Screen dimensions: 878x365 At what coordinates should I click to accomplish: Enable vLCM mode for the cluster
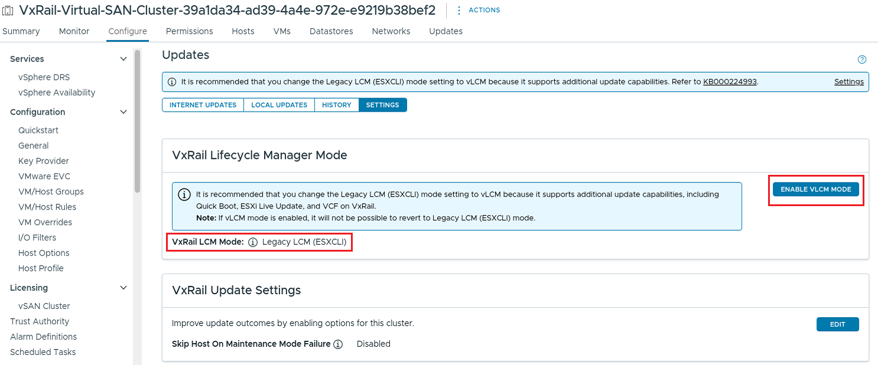816,189
